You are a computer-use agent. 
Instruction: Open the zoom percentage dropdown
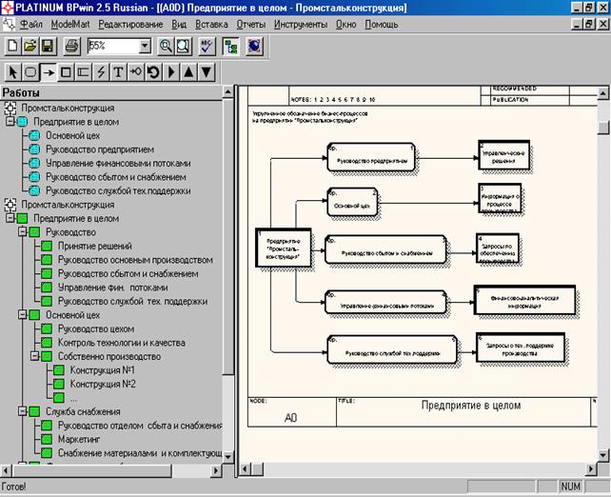[x=145, y=46]
